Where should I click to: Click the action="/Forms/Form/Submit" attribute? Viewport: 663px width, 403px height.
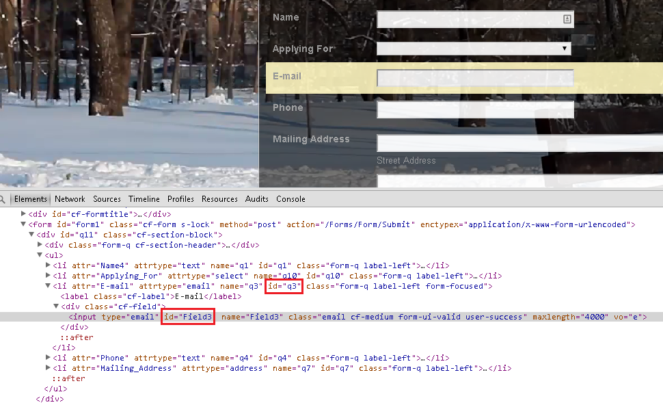pos(351,224)
